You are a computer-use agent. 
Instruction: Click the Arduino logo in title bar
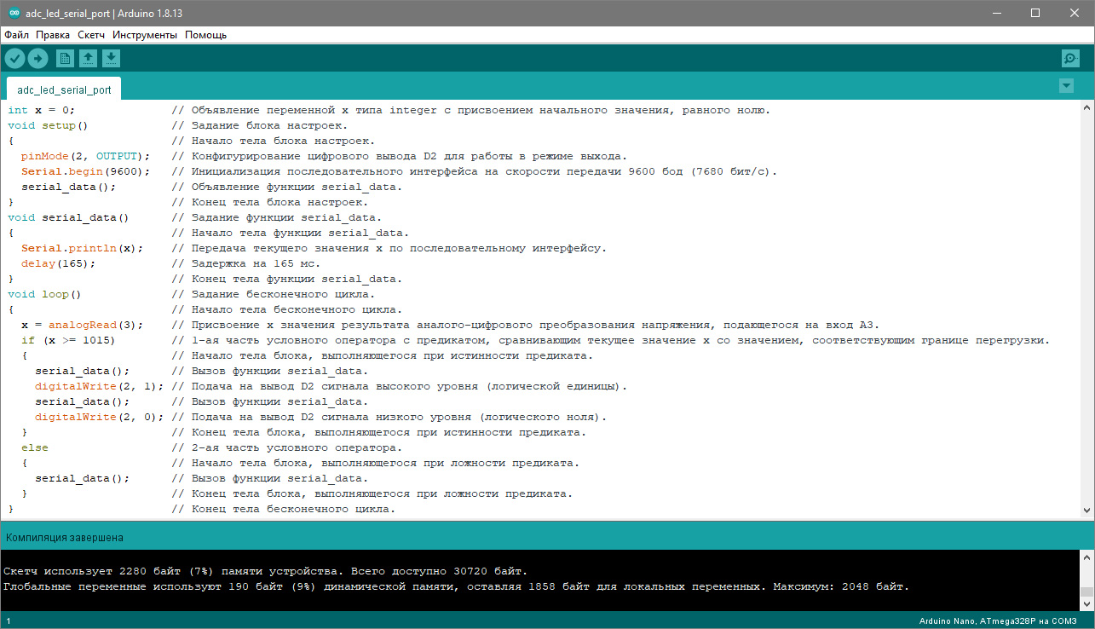[14, 13]
